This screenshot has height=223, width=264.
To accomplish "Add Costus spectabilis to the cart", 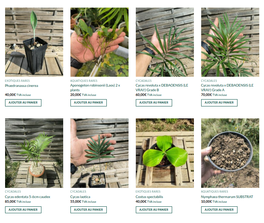I will pyautogui.click(x=154, y=210).
